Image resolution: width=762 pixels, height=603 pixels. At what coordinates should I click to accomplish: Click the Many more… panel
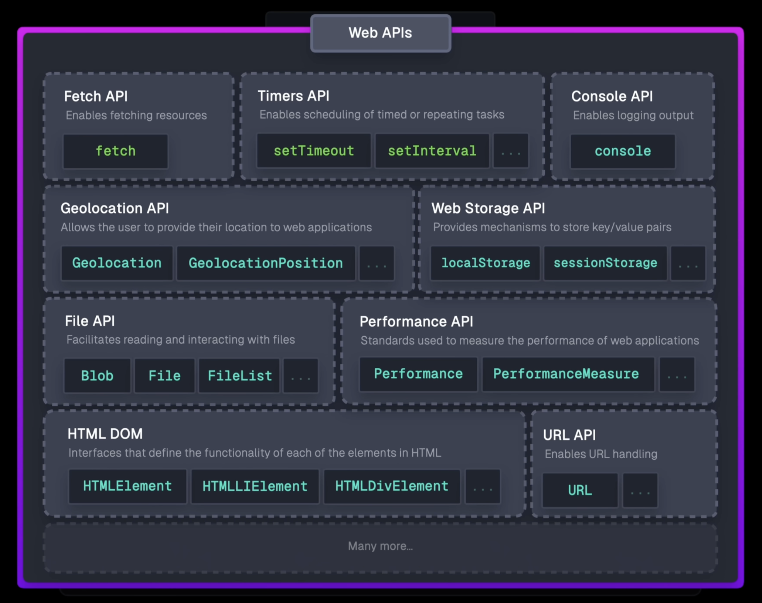tap(380, 546)
